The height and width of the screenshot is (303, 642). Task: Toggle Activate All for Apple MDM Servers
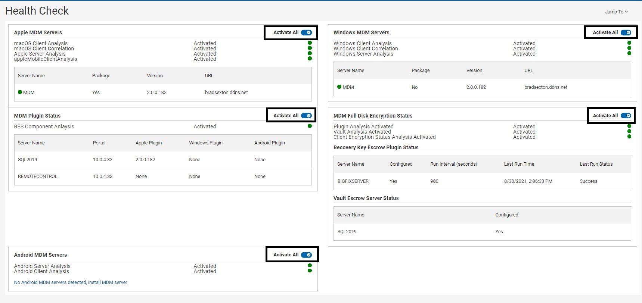(x=306, y=32)
